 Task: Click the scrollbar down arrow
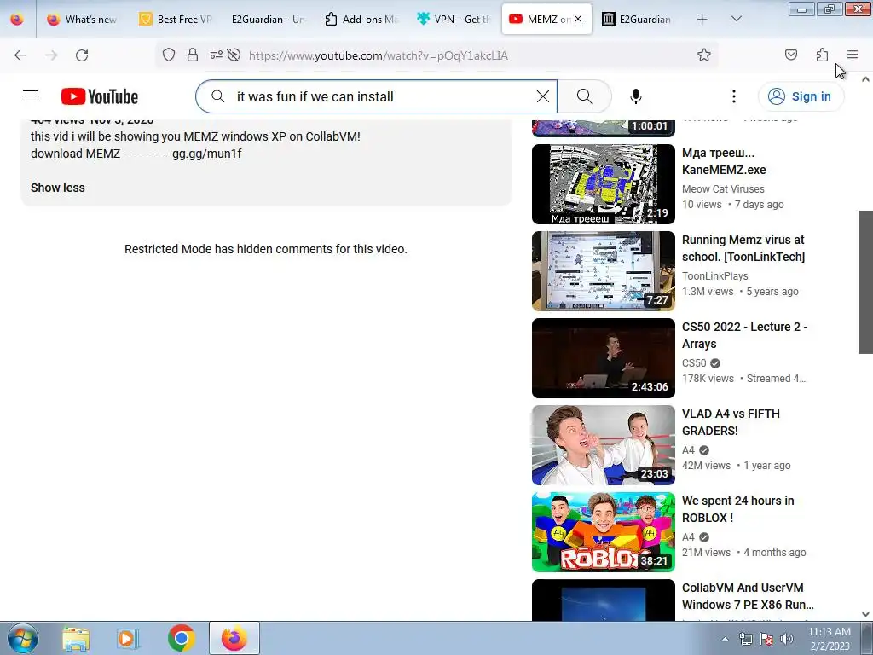point(865,614)
